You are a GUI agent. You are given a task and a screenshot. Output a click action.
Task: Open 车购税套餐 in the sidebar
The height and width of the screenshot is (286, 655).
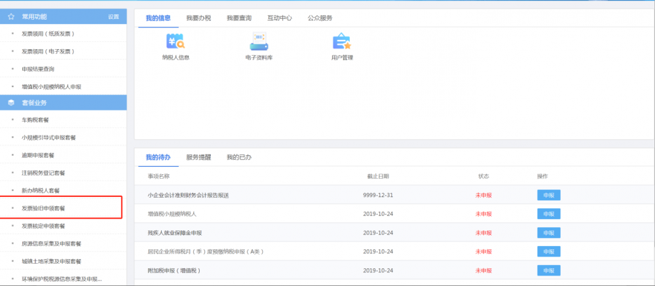35,120
